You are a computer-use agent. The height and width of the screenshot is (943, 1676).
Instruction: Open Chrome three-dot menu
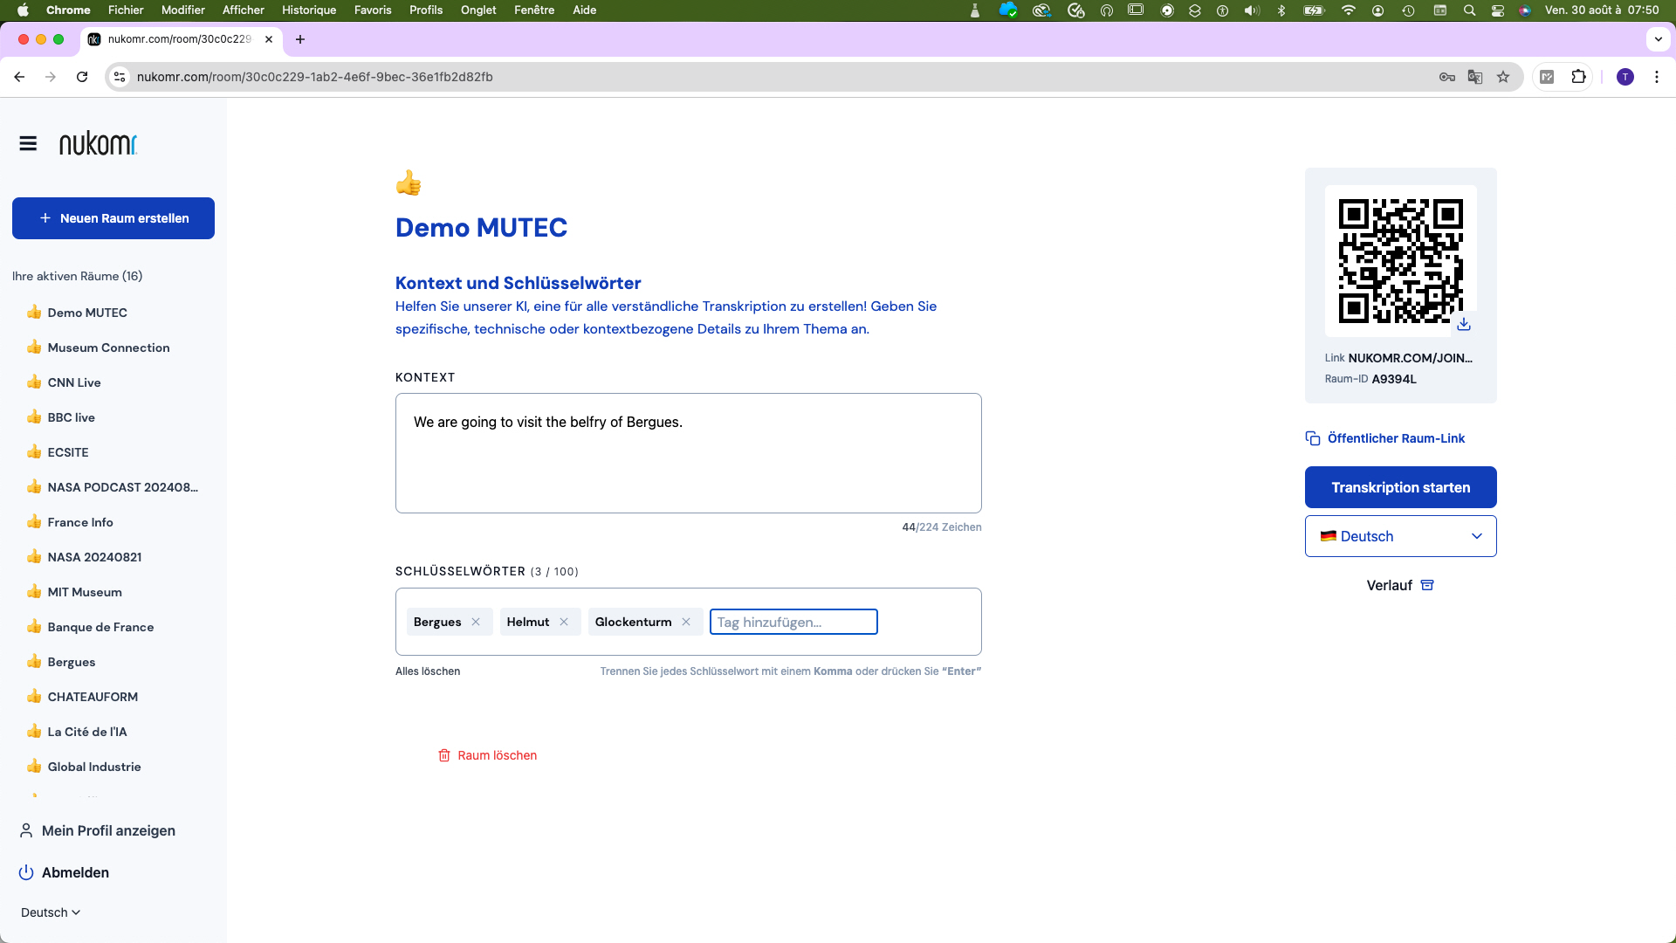click(1657, 77)
